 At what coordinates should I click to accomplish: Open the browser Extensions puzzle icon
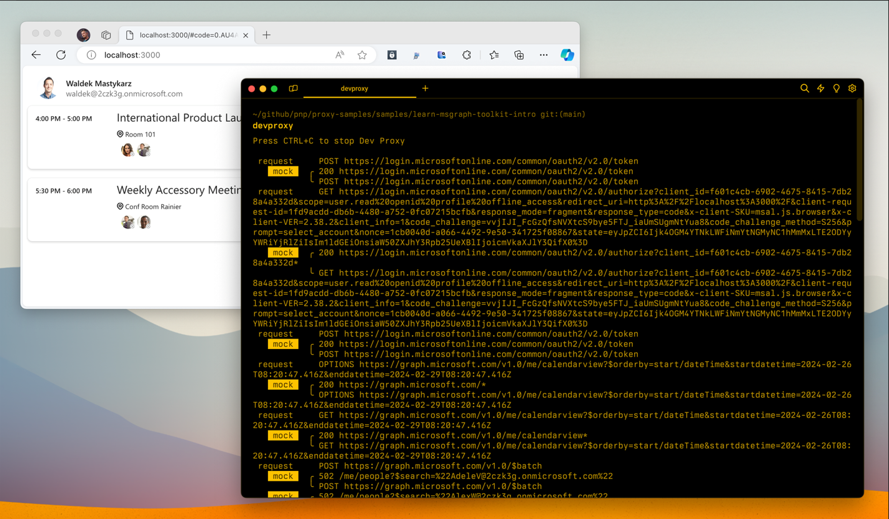click(x=467, y=55)
